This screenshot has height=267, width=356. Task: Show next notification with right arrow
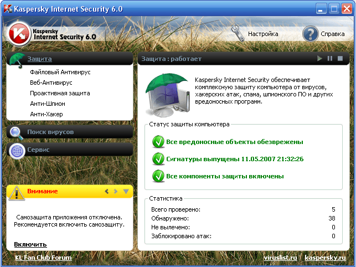tap(116, 192)
